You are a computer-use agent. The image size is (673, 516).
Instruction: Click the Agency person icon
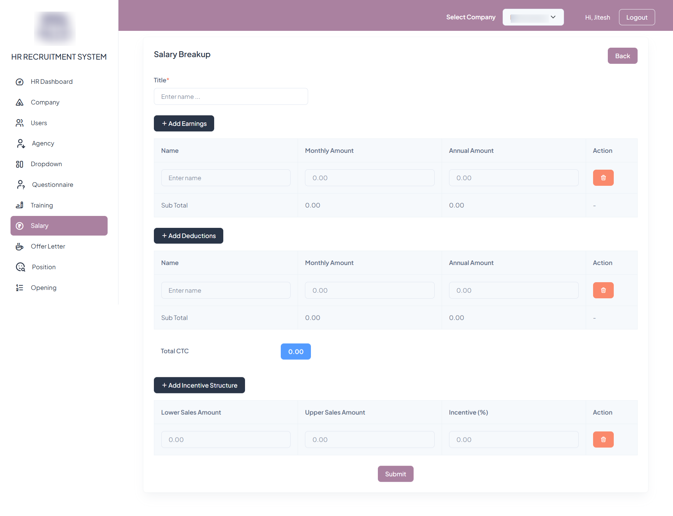tap(21, 143)
